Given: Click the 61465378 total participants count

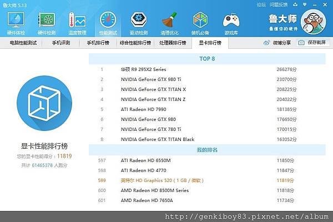Looking at the screenshot, I should coord(42,165).
